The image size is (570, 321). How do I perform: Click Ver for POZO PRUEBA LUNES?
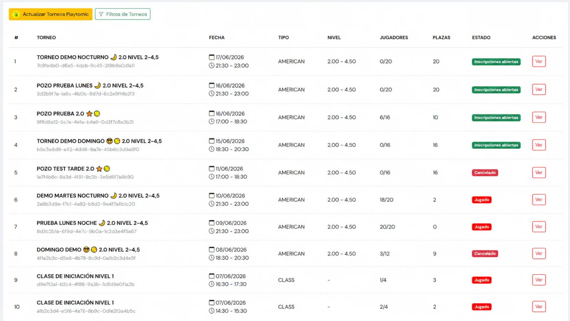point(539,90)
